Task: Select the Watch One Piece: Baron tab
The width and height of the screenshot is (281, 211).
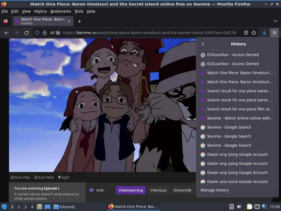Action: (x=43, y=21)
